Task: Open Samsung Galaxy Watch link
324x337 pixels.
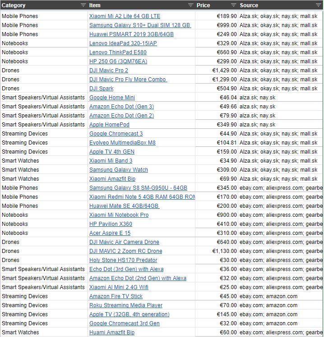Action: 119,169
